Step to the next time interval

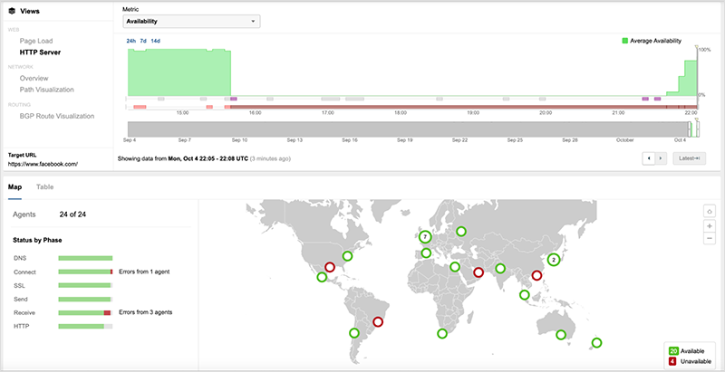[661, 158]
